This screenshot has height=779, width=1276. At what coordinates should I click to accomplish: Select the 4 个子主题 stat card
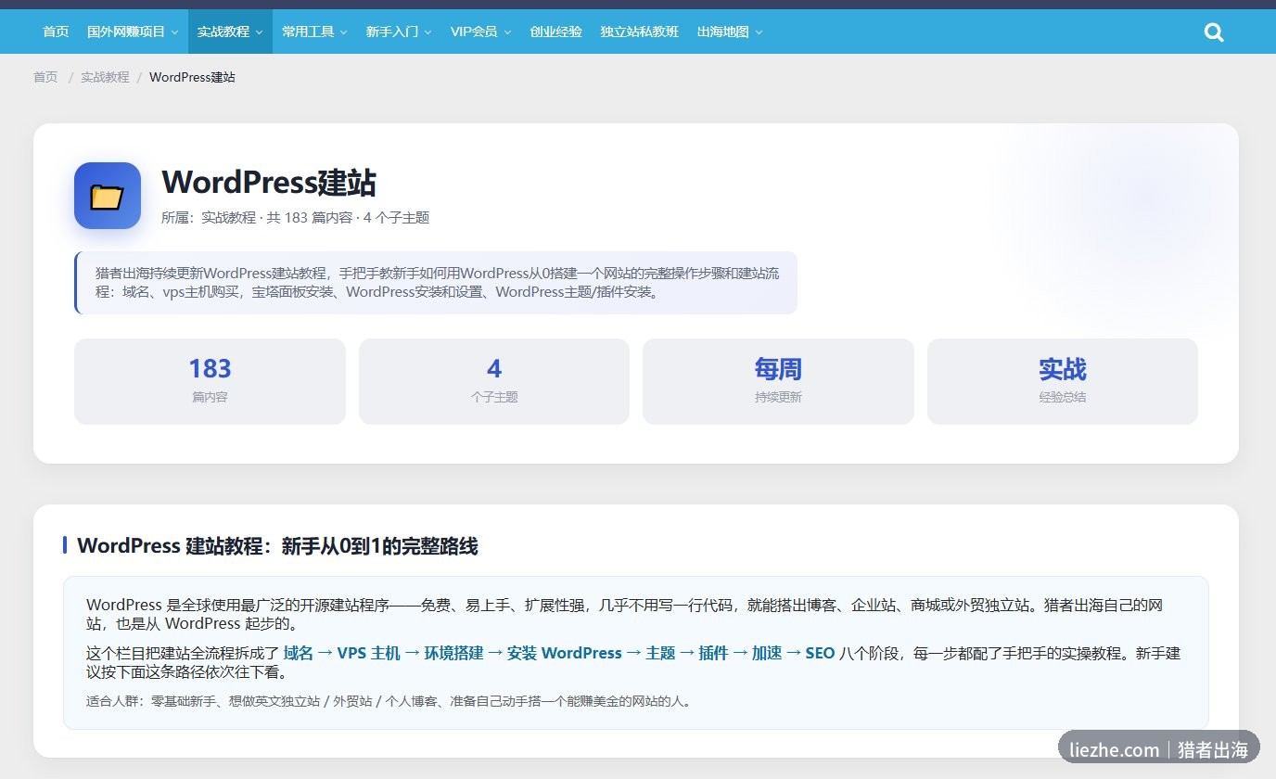494,381
